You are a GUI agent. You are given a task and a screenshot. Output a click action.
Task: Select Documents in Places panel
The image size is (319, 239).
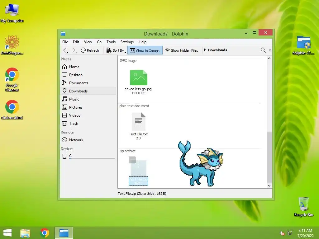(88, 83)
